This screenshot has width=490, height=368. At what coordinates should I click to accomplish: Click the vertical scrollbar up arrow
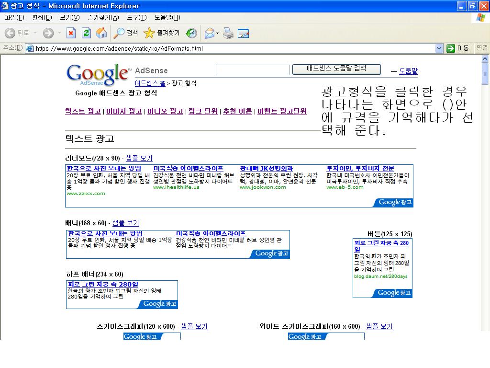point(485,58)
